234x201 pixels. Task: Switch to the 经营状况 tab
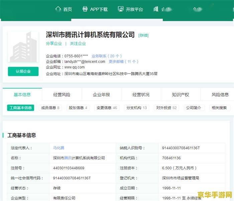point(141,95)
